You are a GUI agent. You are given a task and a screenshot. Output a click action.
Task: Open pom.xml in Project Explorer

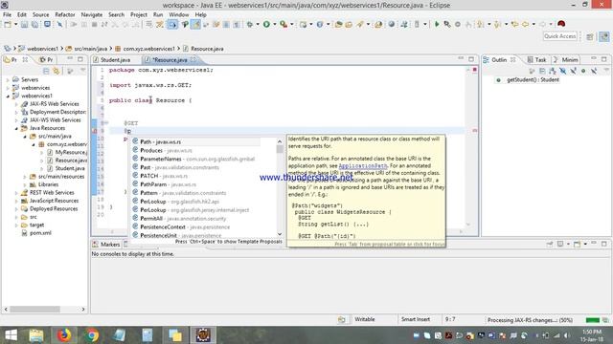tap(40, 233)
